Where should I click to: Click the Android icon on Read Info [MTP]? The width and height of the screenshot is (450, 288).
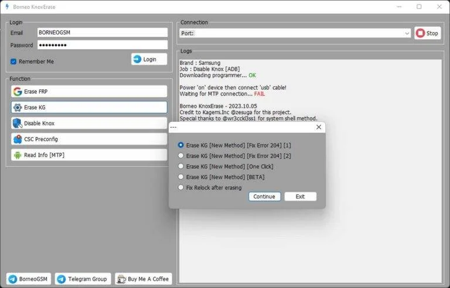(x=18, y=155)
